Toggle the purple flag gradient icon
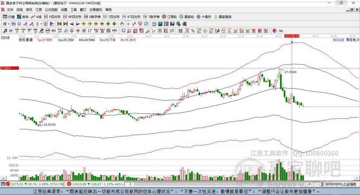This screenshot has width=360, height=195. pyautogui.click(x=52, y=24)
